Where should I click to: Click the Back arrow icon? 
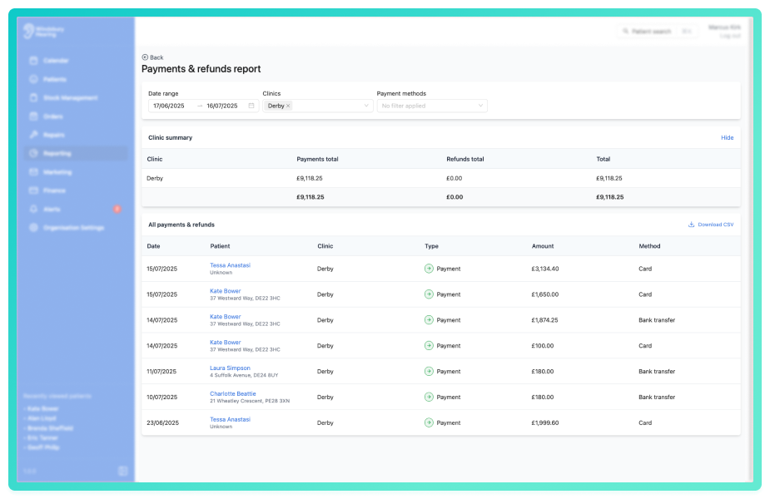145,57
